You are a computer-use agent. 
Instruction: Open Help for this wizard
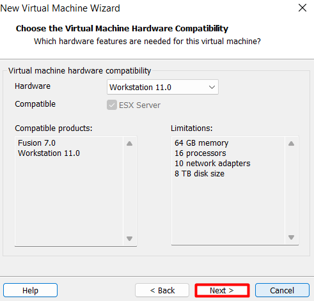(x=30, y=290)
